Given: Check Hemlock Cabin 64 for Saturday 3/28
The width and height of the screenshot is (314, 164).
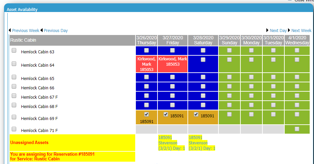Looking at the screenshot, I should pos(203,60).
